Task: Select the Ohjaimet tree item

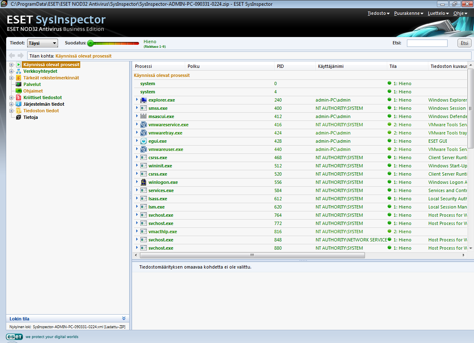Action: (x=33, y=91)
